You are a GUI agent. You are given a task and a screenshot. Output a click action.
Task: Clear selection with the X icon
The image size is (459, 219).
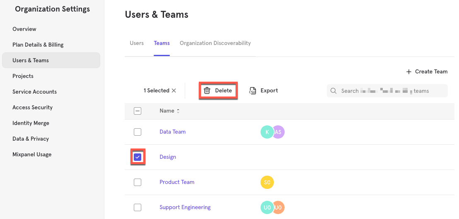(x=174, y=91)
